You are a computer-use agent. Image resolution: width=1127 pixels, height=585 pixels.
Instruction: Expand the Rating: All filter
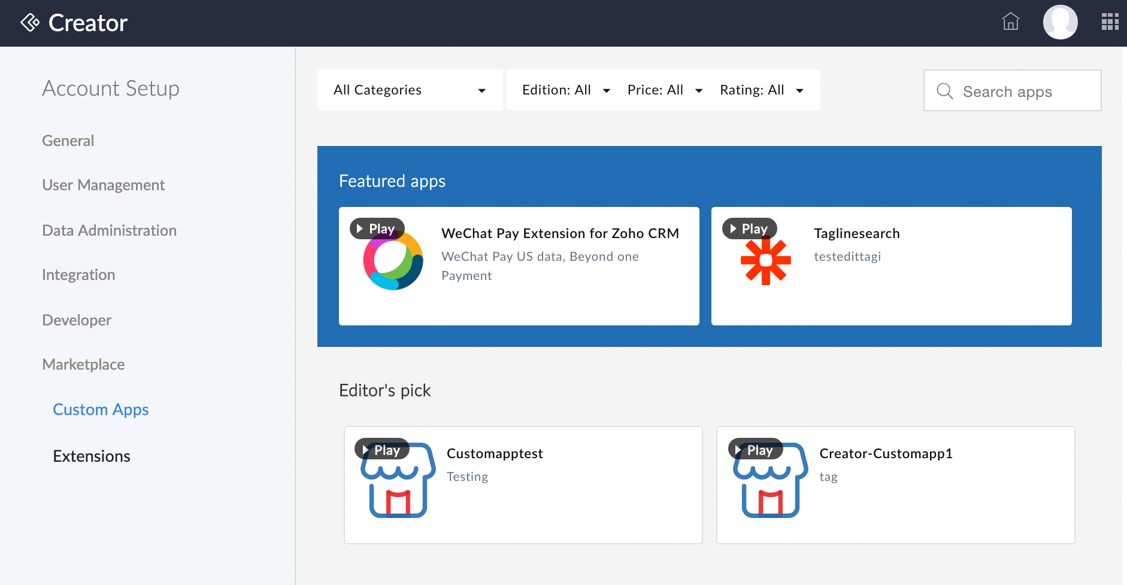(x=762, y=90)
